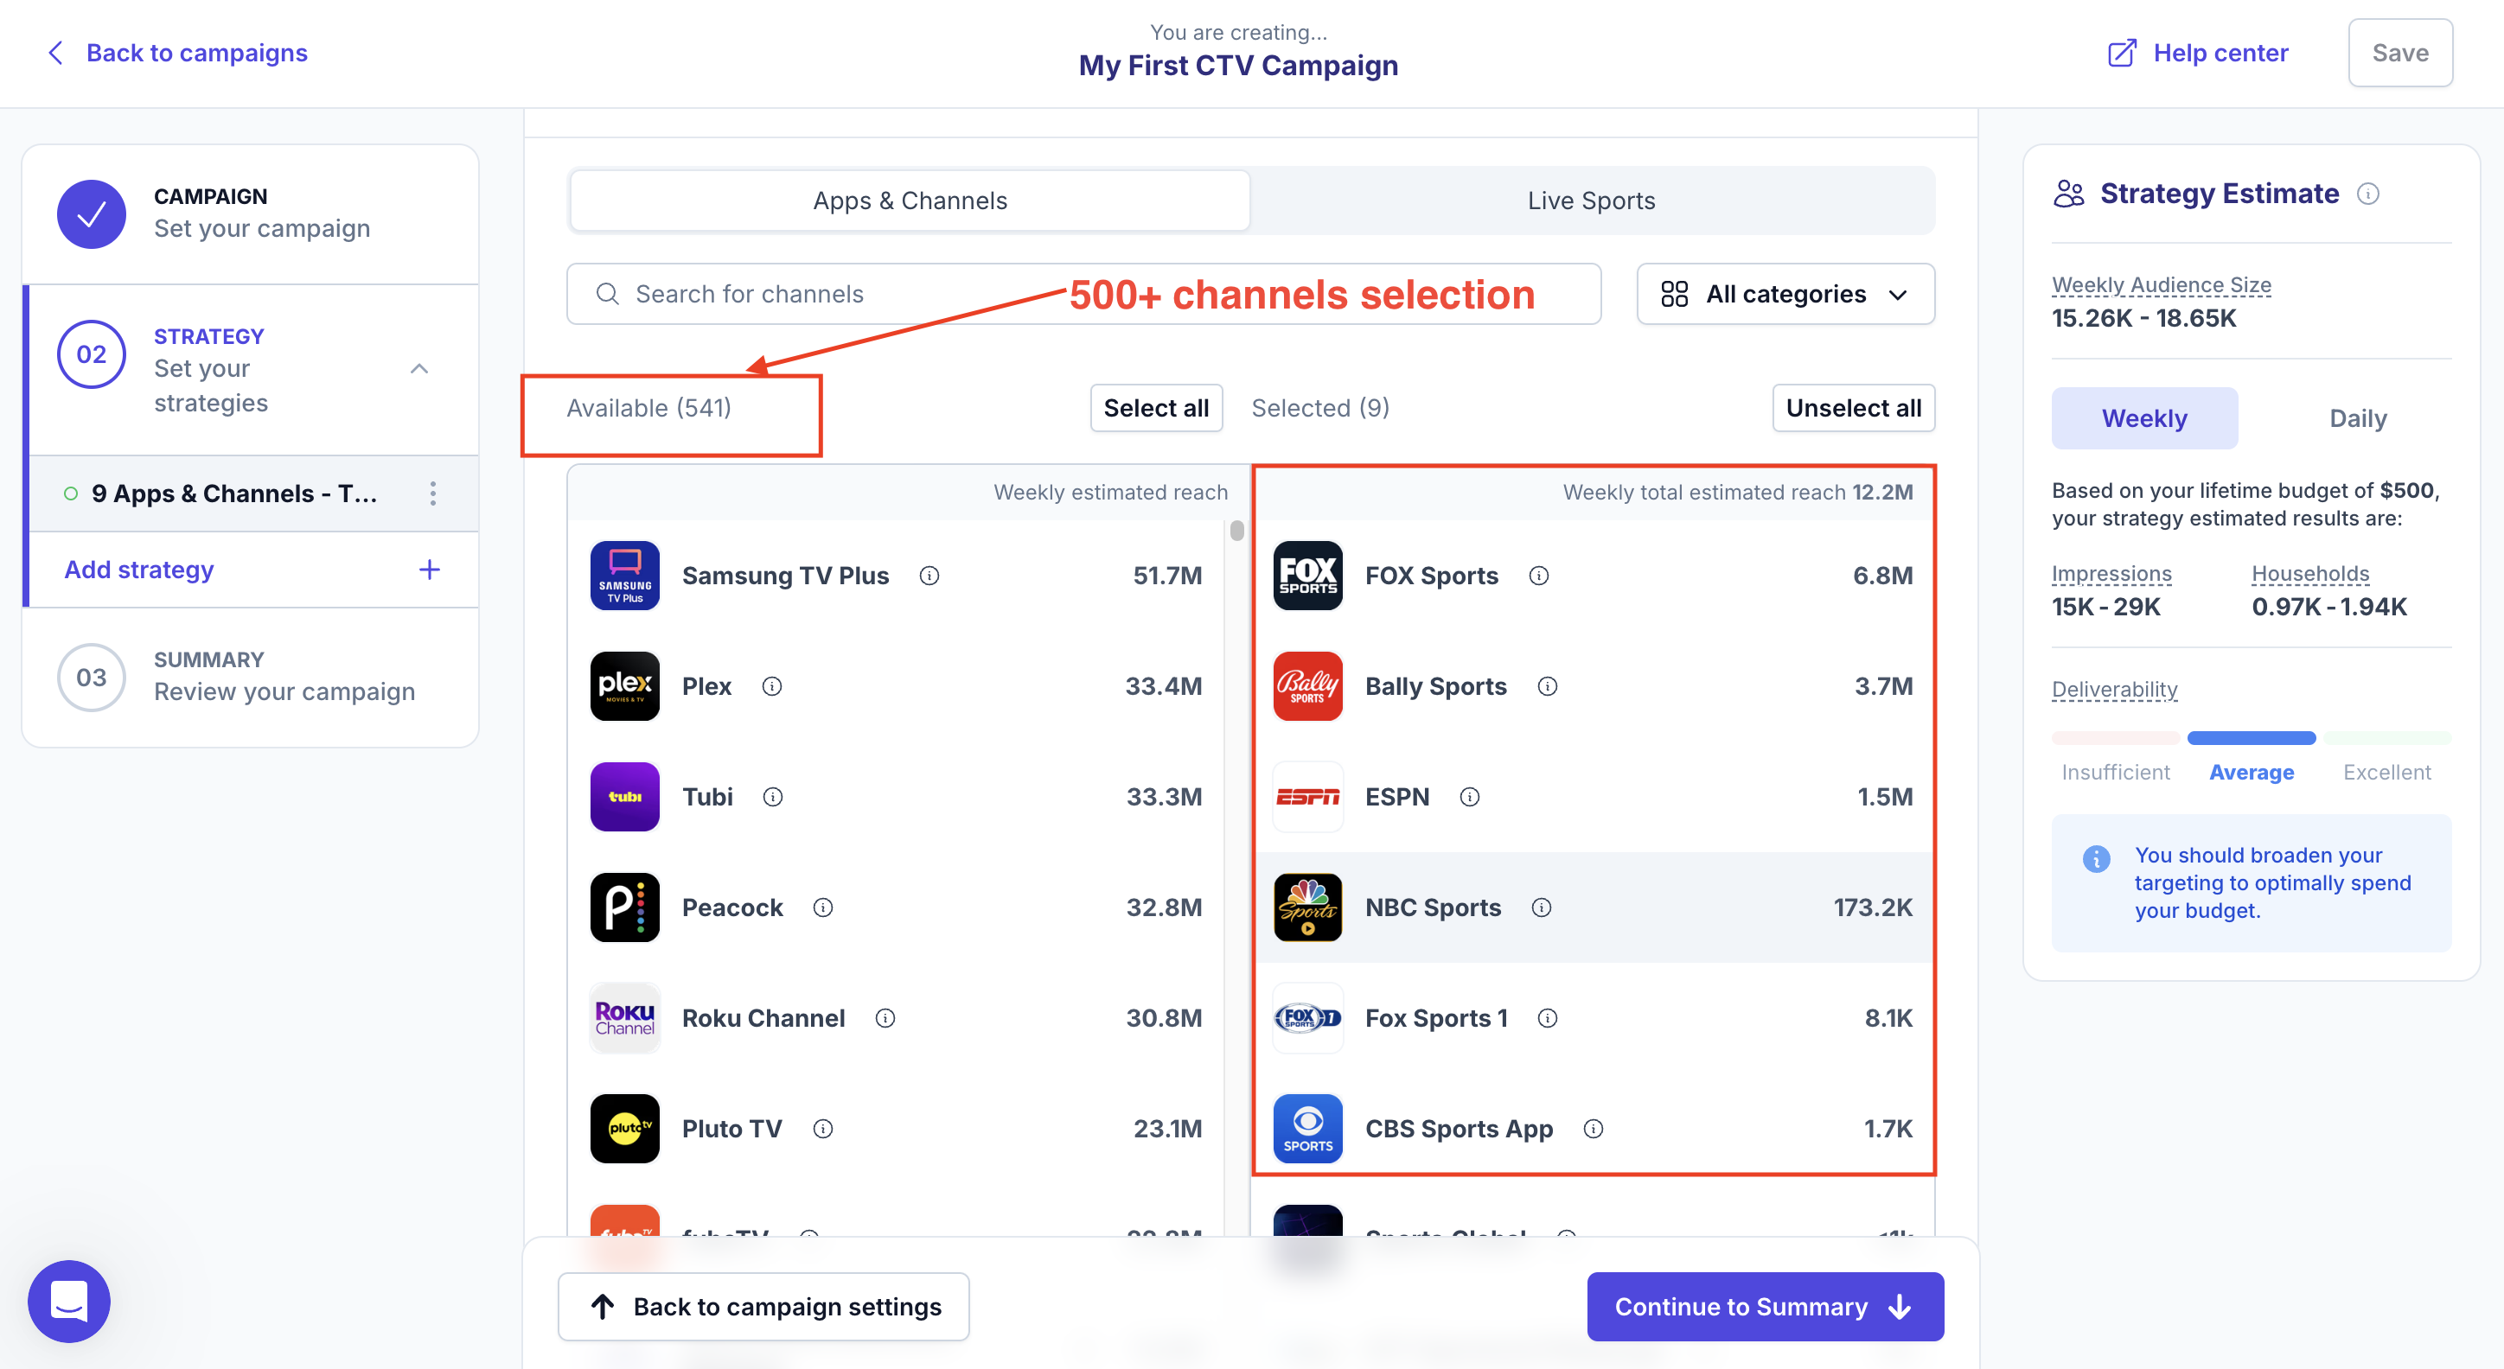
Task: Click Unselect all button
Action: pos(1853,408)
